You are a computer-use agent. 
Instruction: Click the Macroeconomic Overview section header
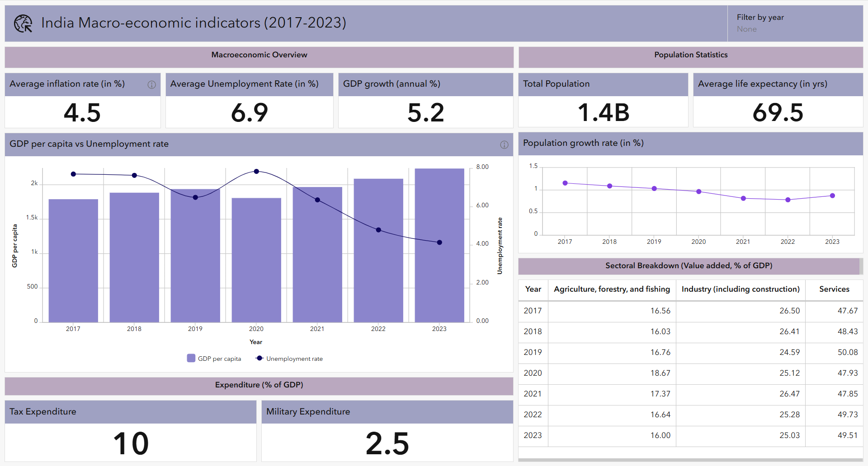[259, 55]
